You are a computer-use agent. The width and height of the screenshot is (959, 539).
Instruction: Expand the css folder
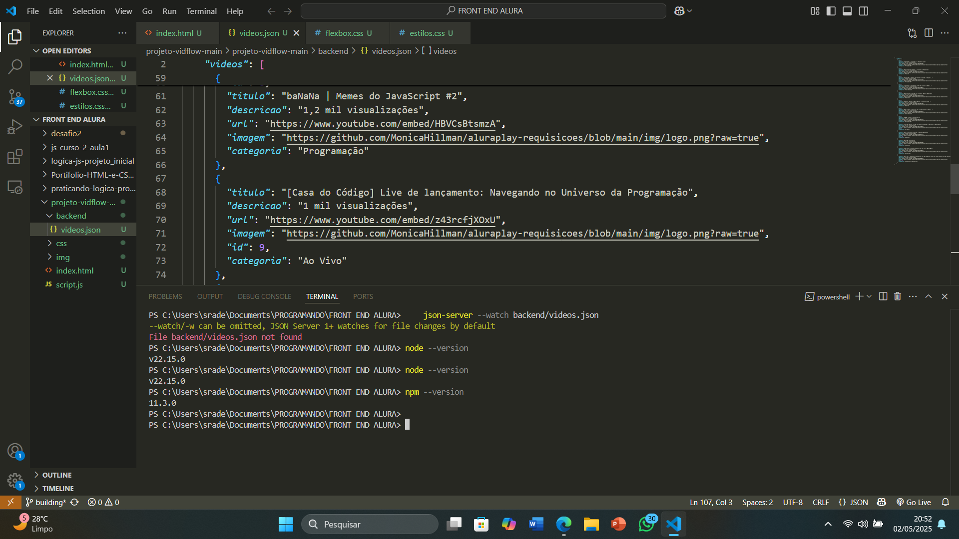83,243
